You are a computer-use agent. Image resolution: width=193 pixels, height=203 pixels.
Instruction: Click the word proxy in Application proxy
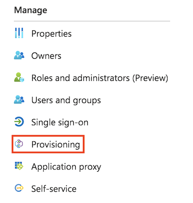tap(90, 167)
